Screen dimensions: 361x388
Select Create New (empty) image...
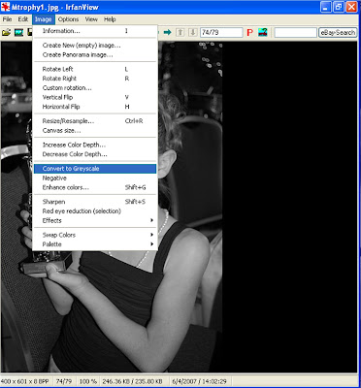click(x=95, y=46)
